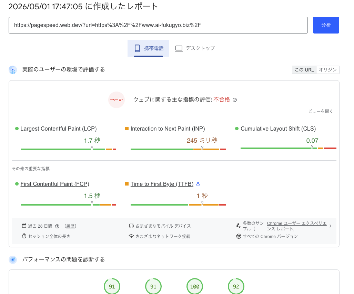Viewport: 354px width, 294px height.
Task: Click the second 91 score gauge
Action: point(153,286)
